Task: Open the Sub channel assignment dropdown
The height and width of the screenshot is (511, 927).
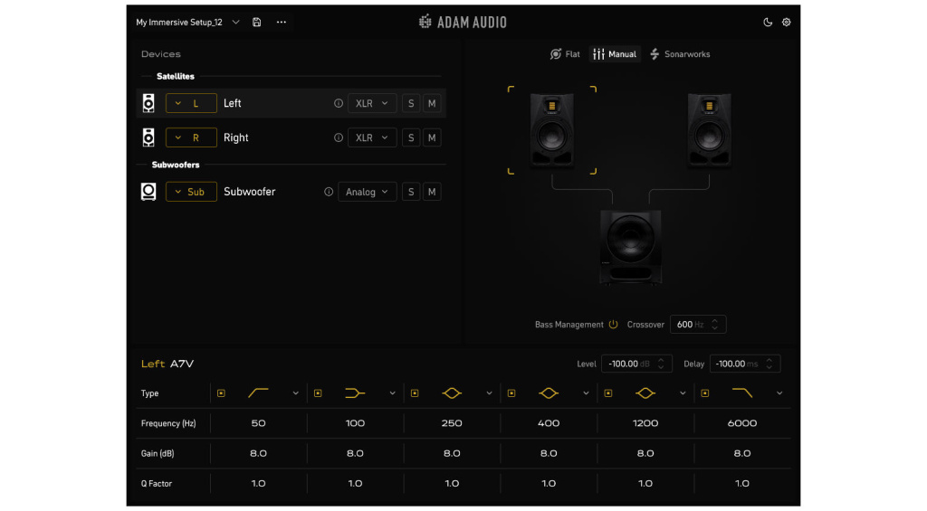Action: 191,192
